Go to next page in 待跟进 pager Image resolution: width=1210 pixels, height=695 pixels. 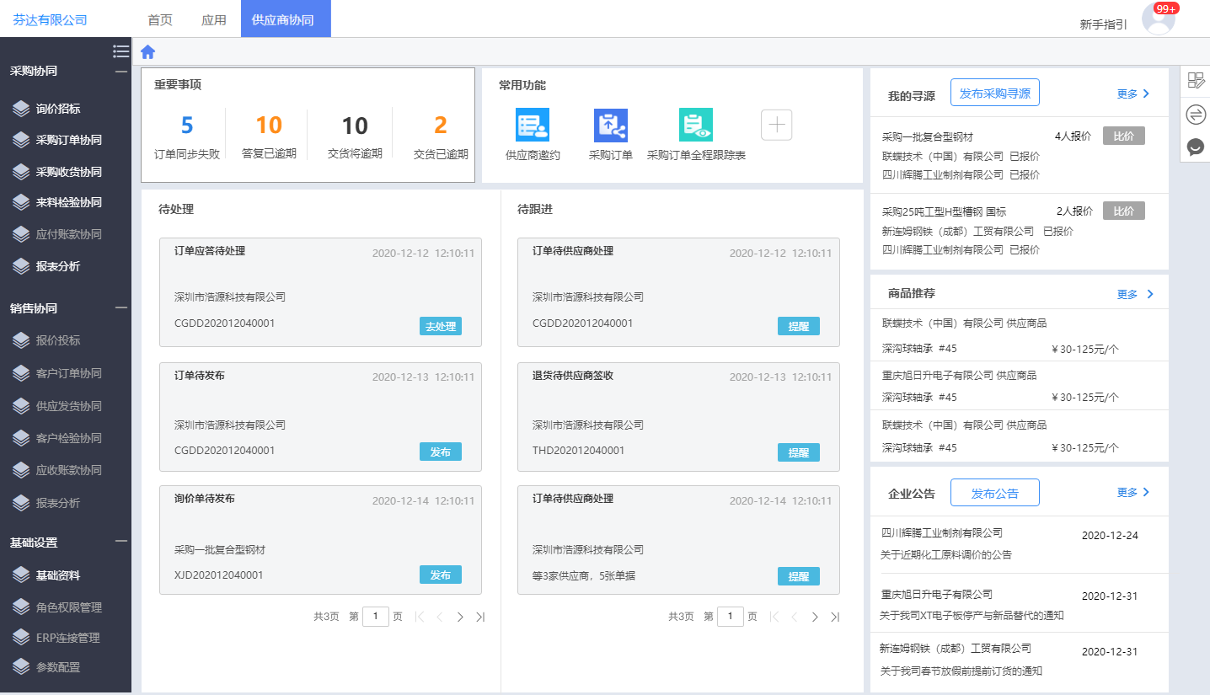[815, 617]
